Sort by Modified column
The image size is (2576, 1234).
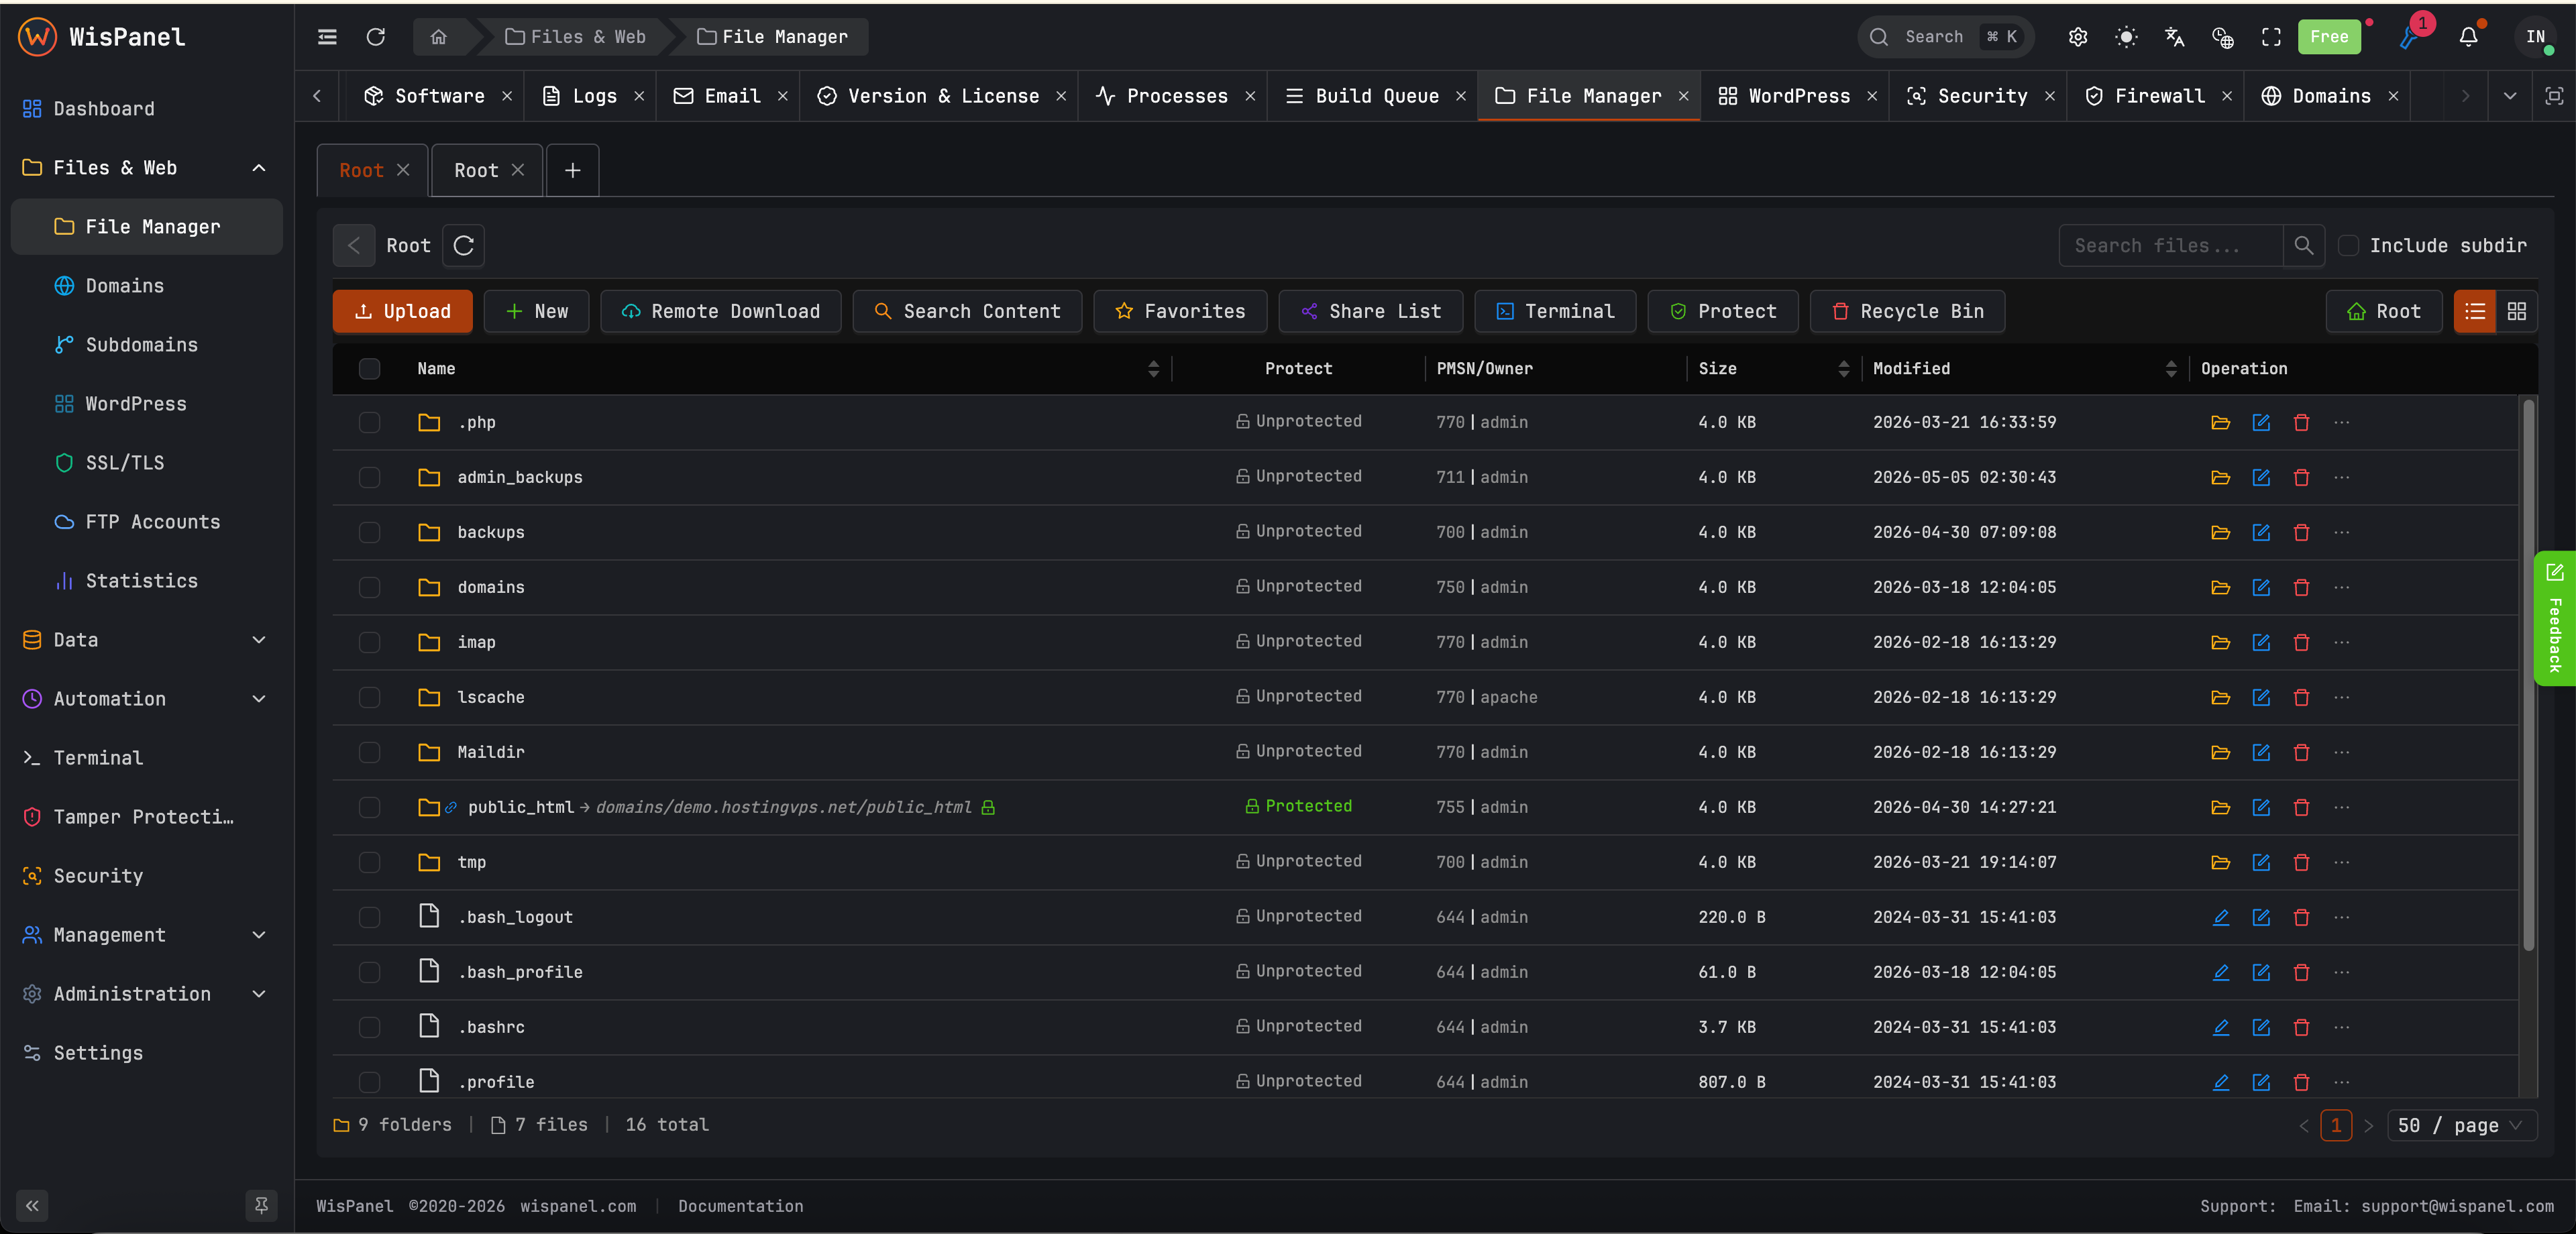coord(2170,369)
